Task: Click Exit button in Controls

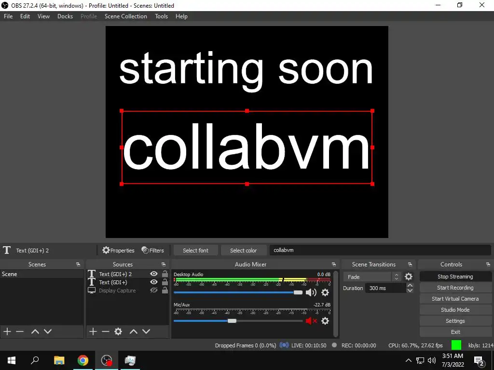Action: click(455, 331)
